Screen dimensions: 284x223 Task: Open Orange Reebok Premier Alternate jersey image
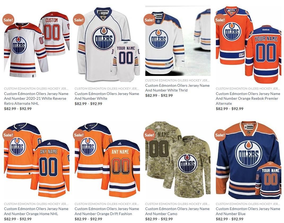click(248, 45)
